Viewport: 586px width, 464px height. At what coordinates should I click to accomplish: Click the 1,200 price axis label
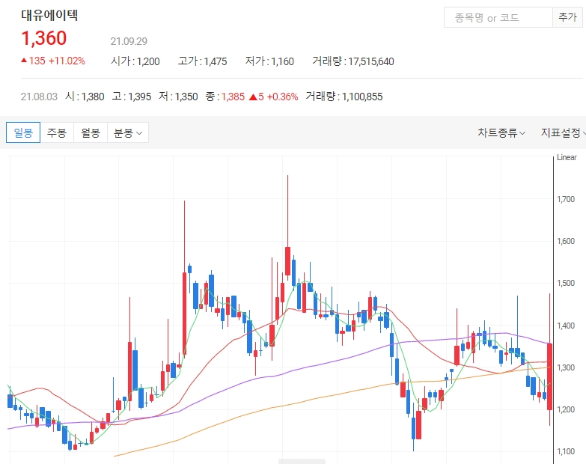click(566, 409)
